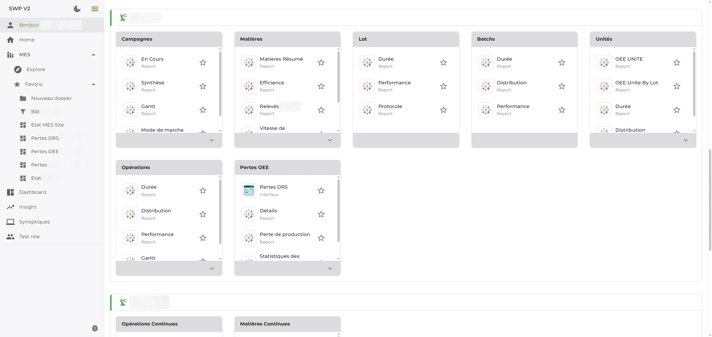
Task: Open Batchs Distribution report
Action: (511, 83)
